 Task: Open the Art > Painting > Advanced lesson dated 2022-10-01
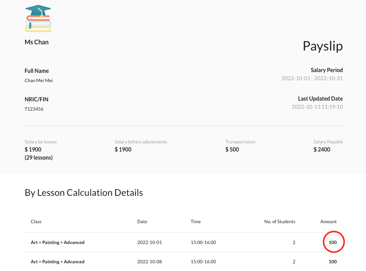tap(58, 242)
